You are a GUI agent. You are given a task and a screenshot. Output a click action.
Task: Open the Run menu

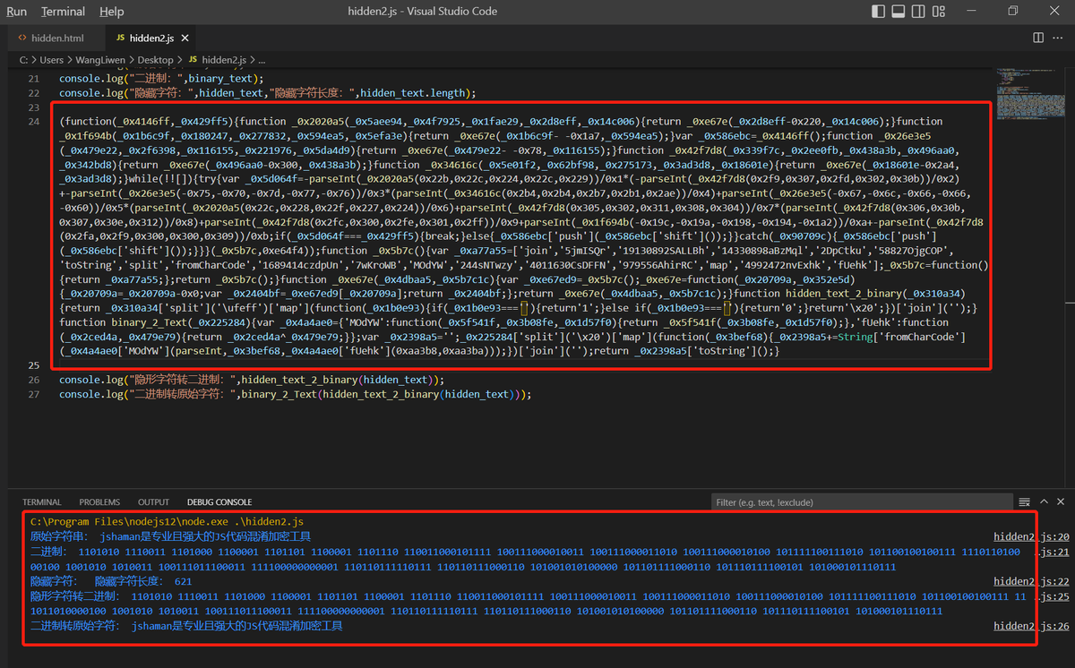(16, 12)
